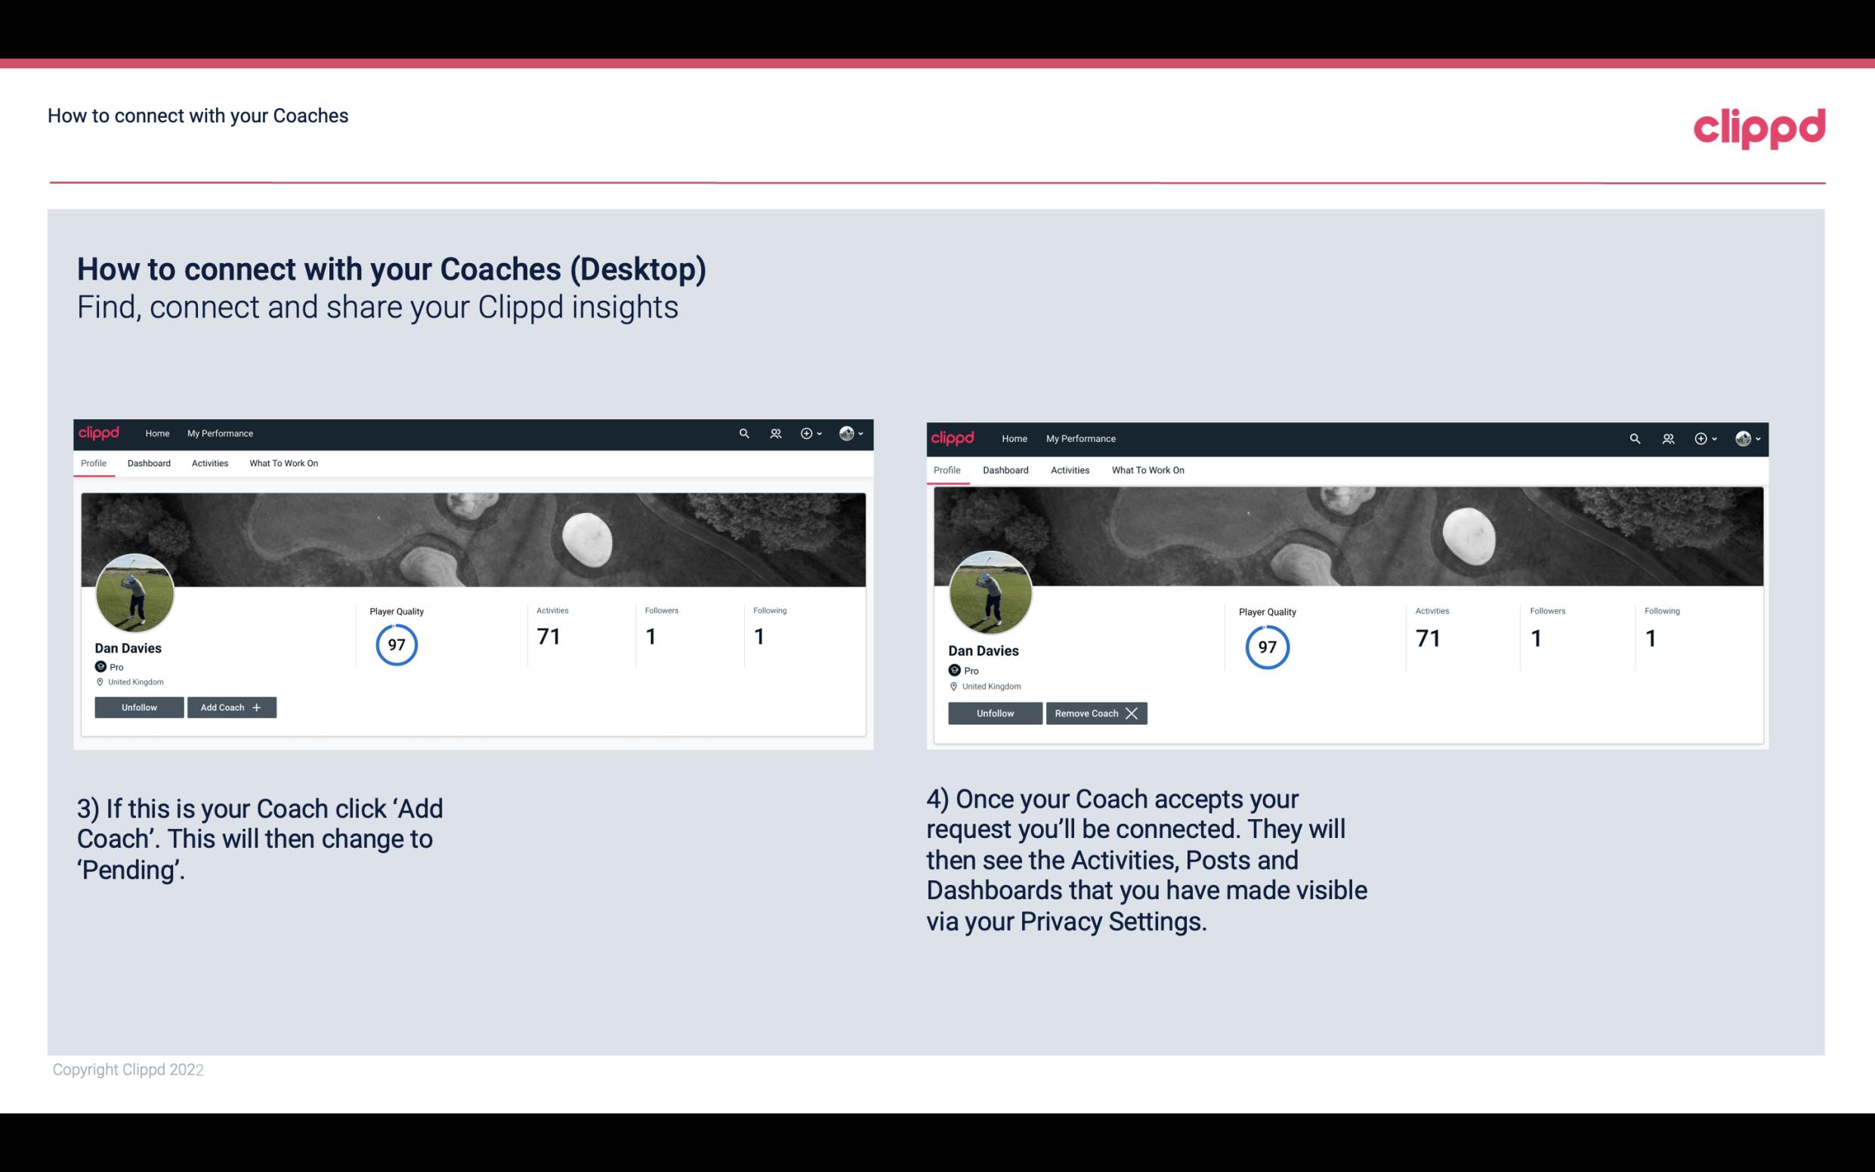
Task: Click the search icon in left dashboard
Action: 744,432
